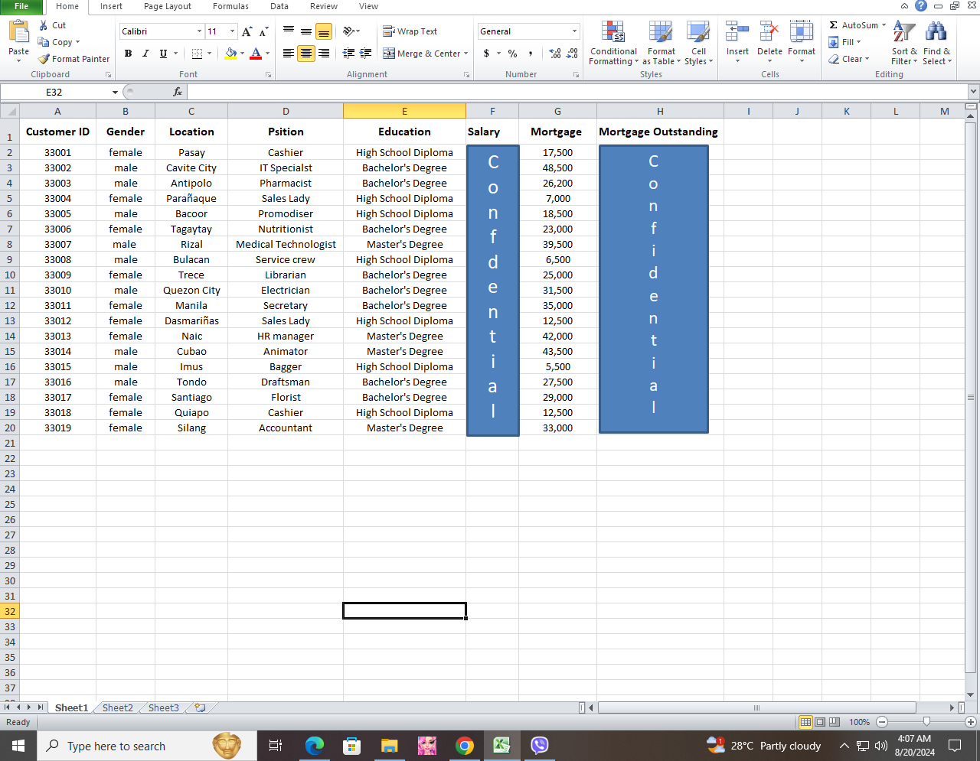Open the Fill Color dropdown arrow
Image resolution: width=980 pixels, height=761 pixels.
click(242, 54)
